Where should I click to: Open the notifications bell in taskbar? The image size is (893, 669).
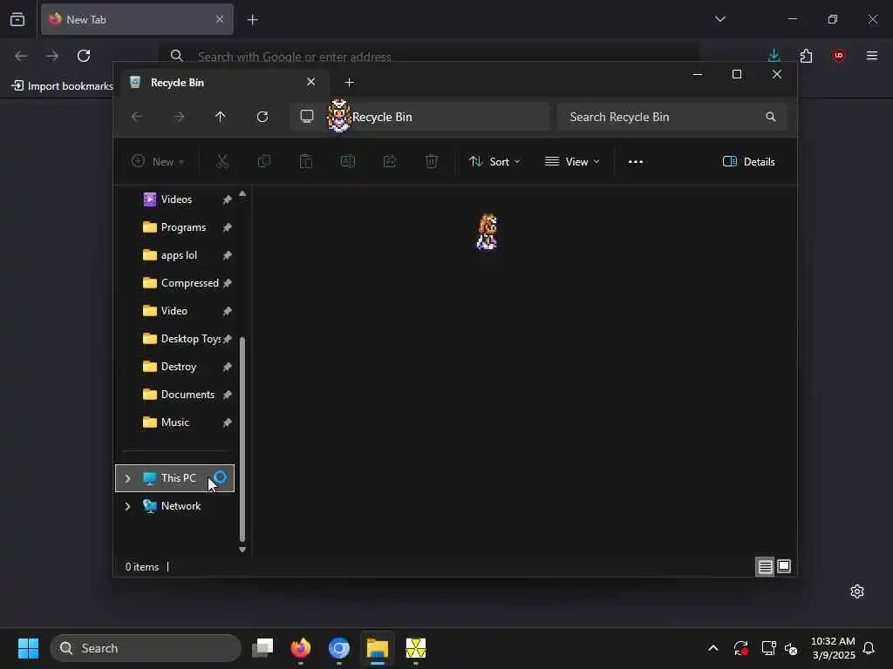click(x=869, y=648)
